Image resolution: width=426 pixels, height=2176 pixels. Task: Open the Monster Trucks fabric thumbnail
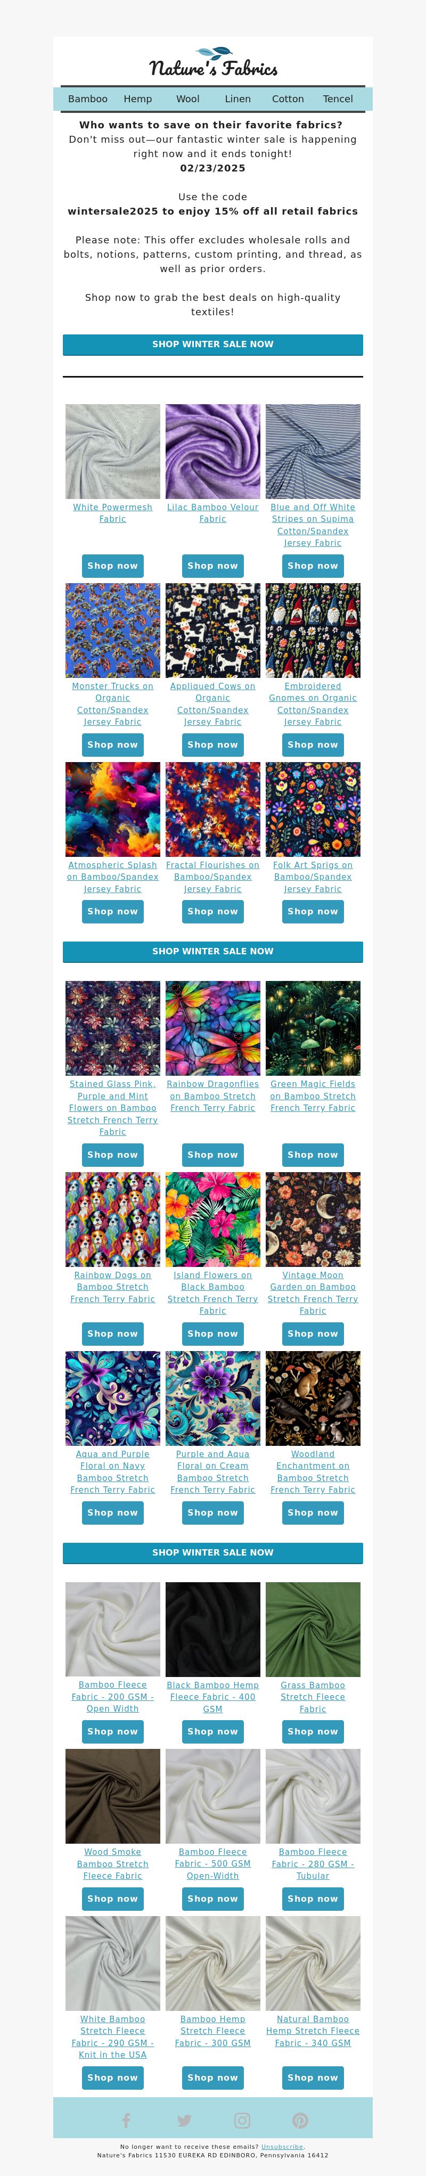tap(112, 630)
